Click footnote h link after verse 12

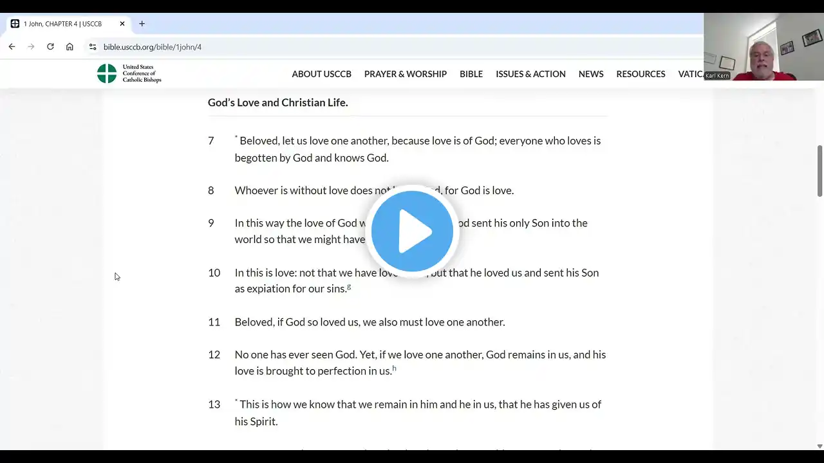point(394,368)
